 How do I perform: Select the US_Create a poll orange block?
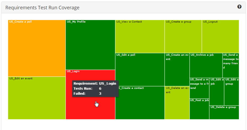(37, 48)
